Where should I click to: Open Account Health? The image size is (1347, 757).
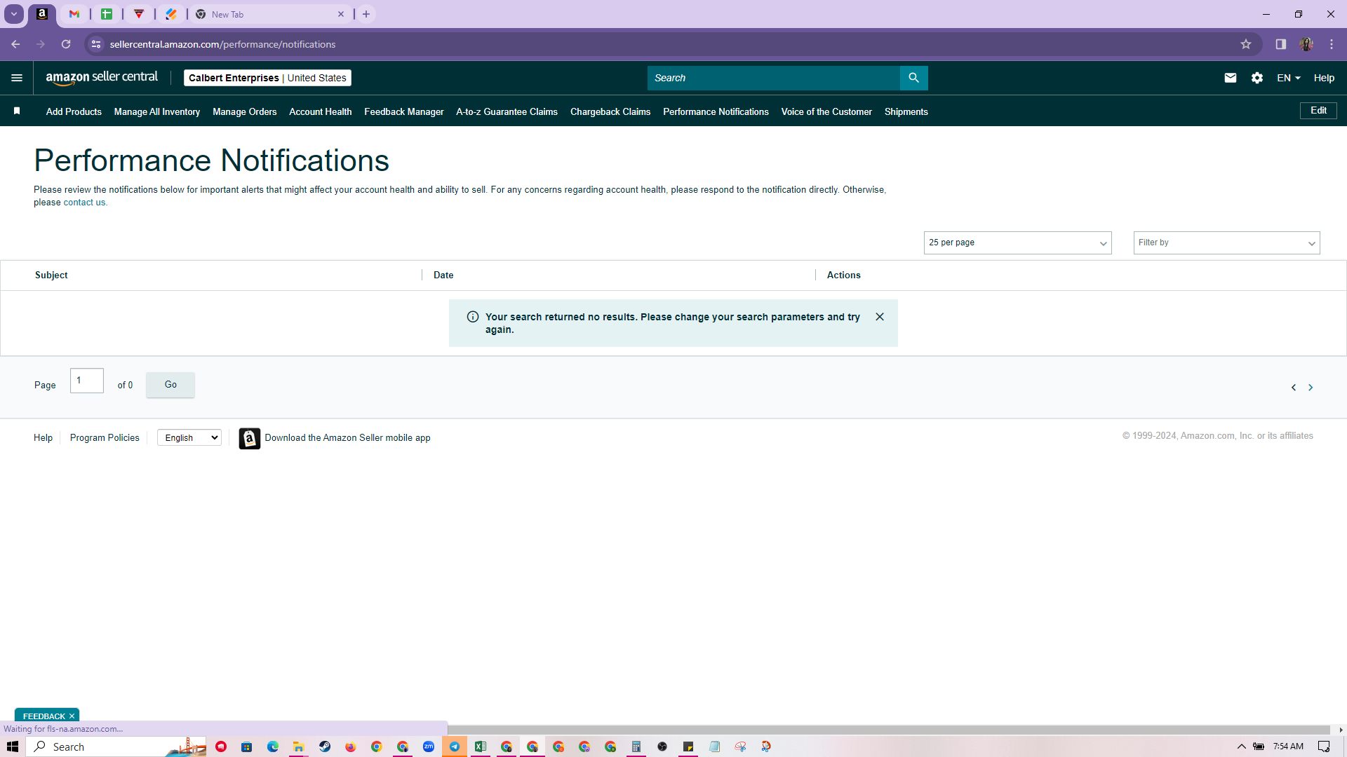pos(321,111)
